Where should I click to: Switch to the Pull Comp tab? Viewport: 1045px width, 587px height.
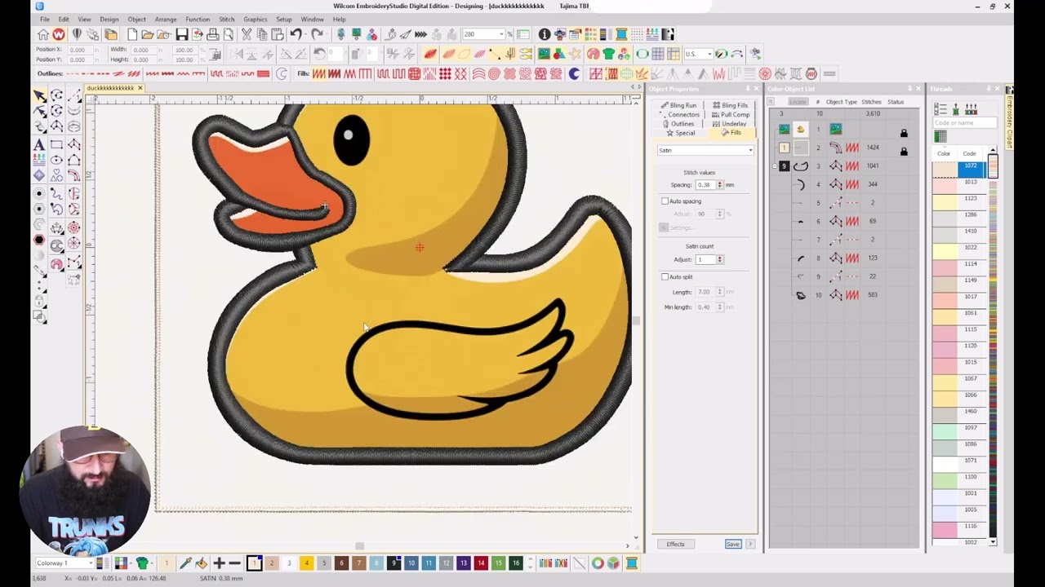pos(729,115)
